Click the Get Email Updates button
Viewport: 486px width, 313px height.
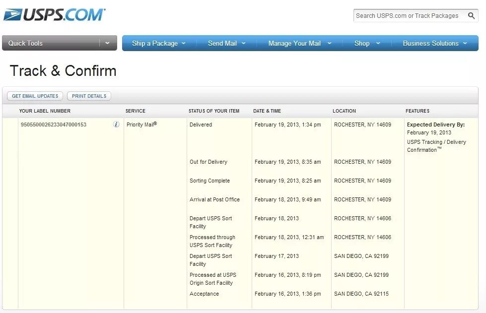pyautogui.click(x=35, y=96)
